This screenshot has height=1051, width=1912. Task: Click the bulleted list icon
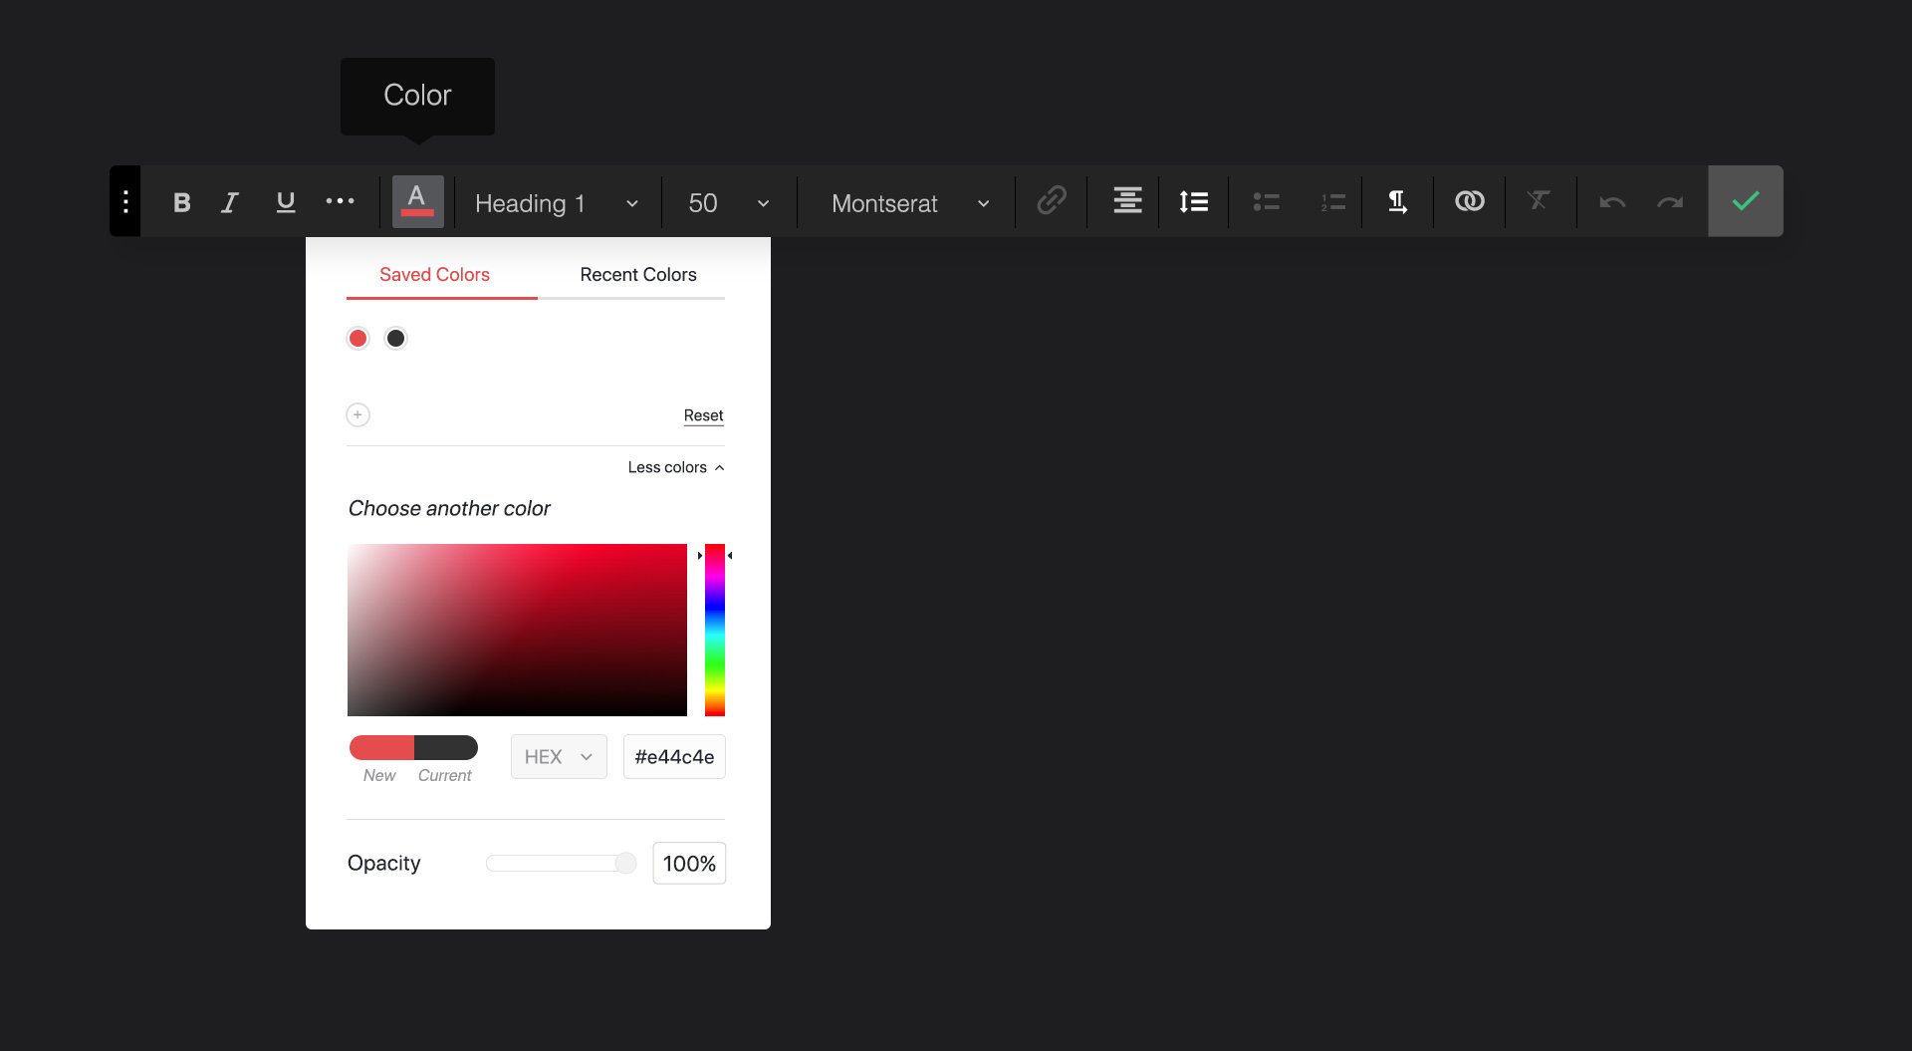click(1267, 201)
